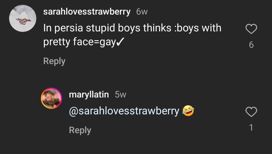Reply to maryllatin's comment

tap(80, 130)
